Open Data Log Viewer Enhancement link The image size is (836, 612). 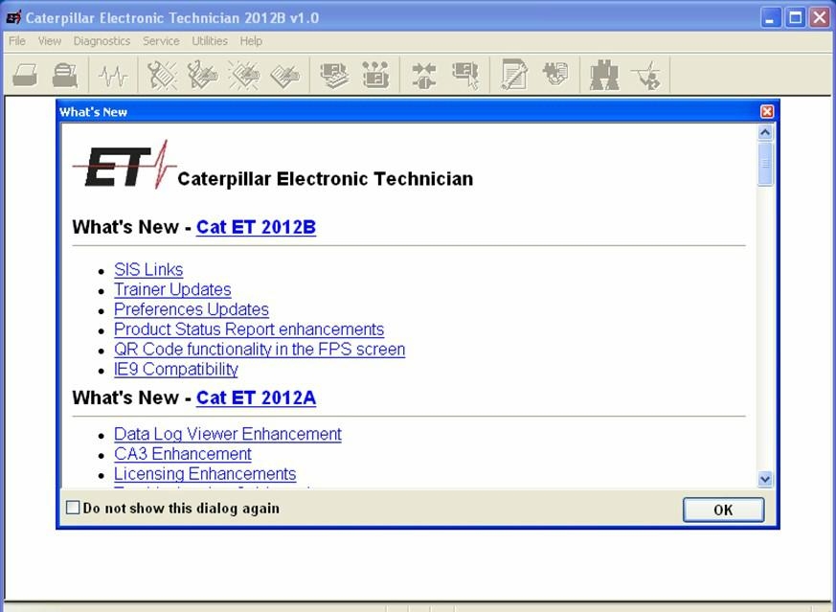tap(228, 434)
